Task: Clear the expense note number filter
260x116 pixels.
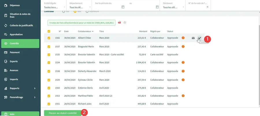Action: [x=207, y=7]
